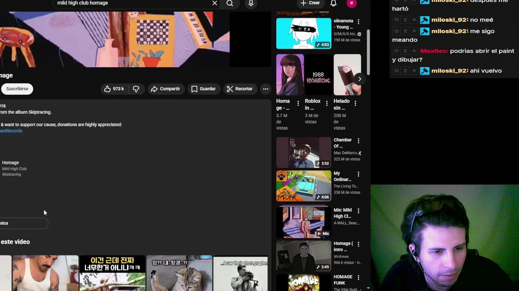Open YouTube notifications bell

(x=333, y=3)
